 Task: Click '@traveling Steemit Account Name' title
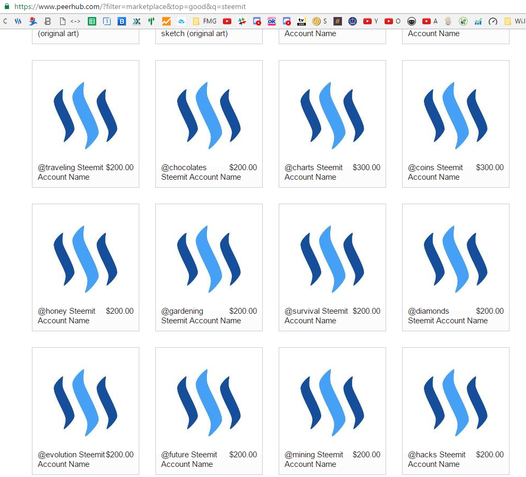tap(70, 172)
